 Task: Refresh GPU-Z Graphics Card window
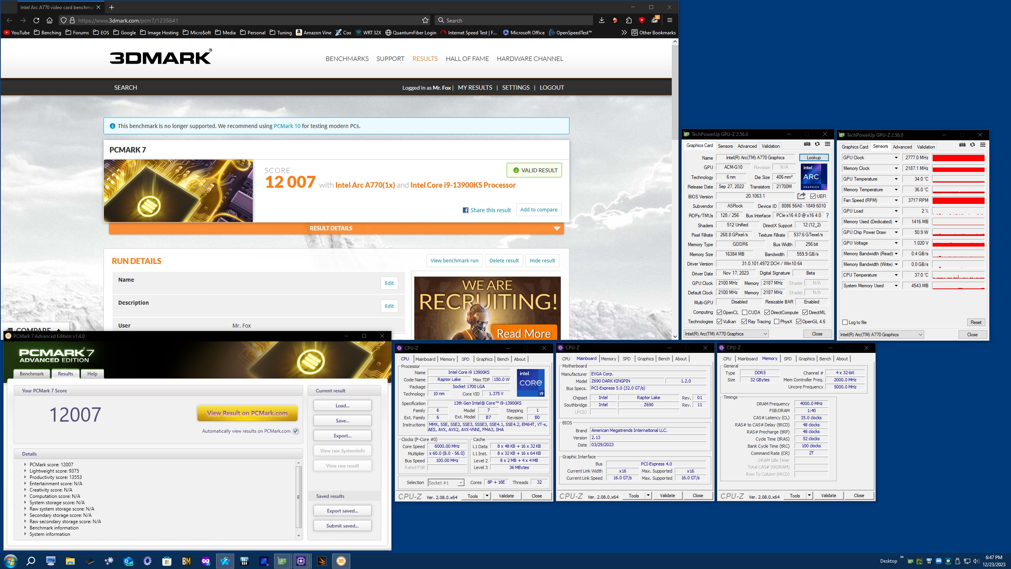[x=817, y=144]
